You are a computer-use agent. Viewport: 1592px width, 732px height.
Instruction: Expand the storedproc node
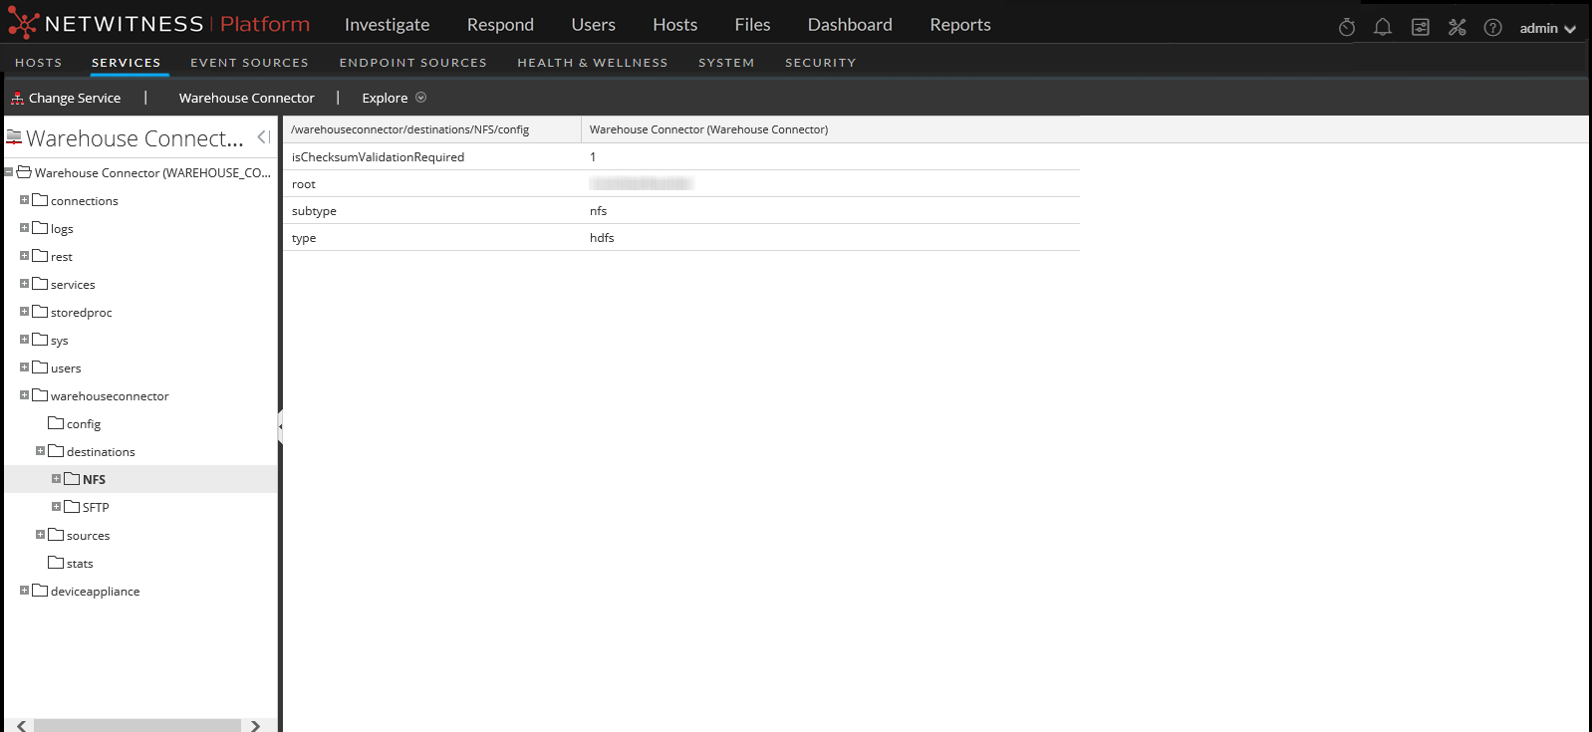click(24, 312)
